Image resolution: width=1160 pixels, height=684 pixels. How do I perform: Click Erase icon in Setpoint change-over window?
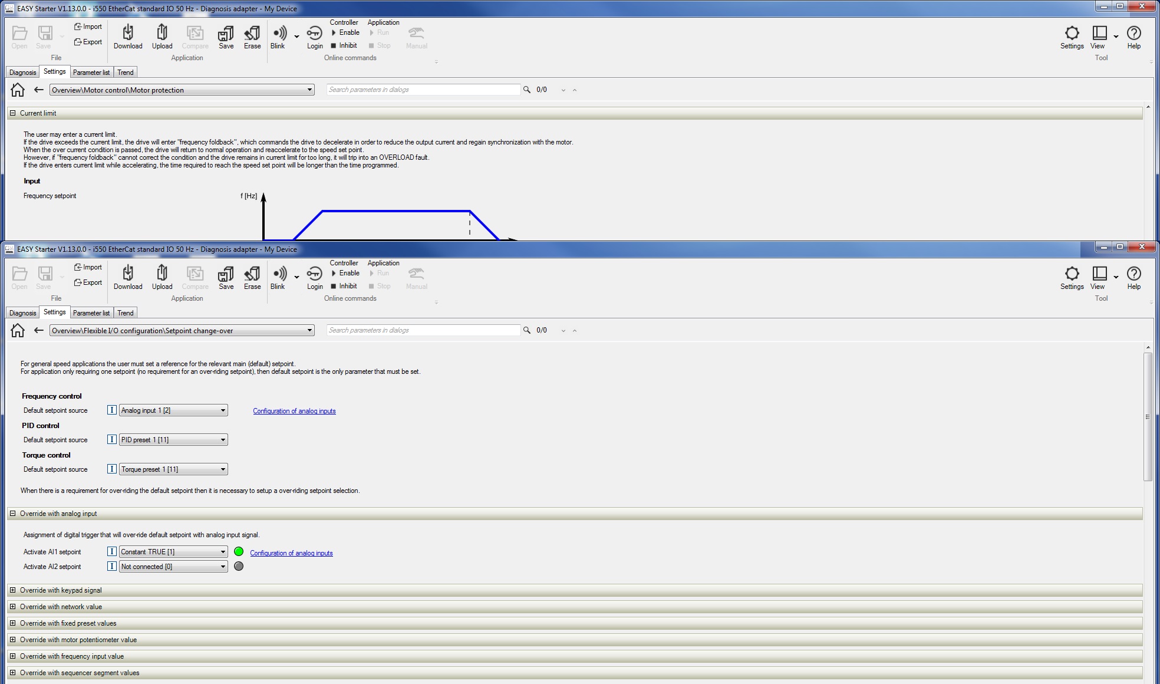[x=252, y=274]
